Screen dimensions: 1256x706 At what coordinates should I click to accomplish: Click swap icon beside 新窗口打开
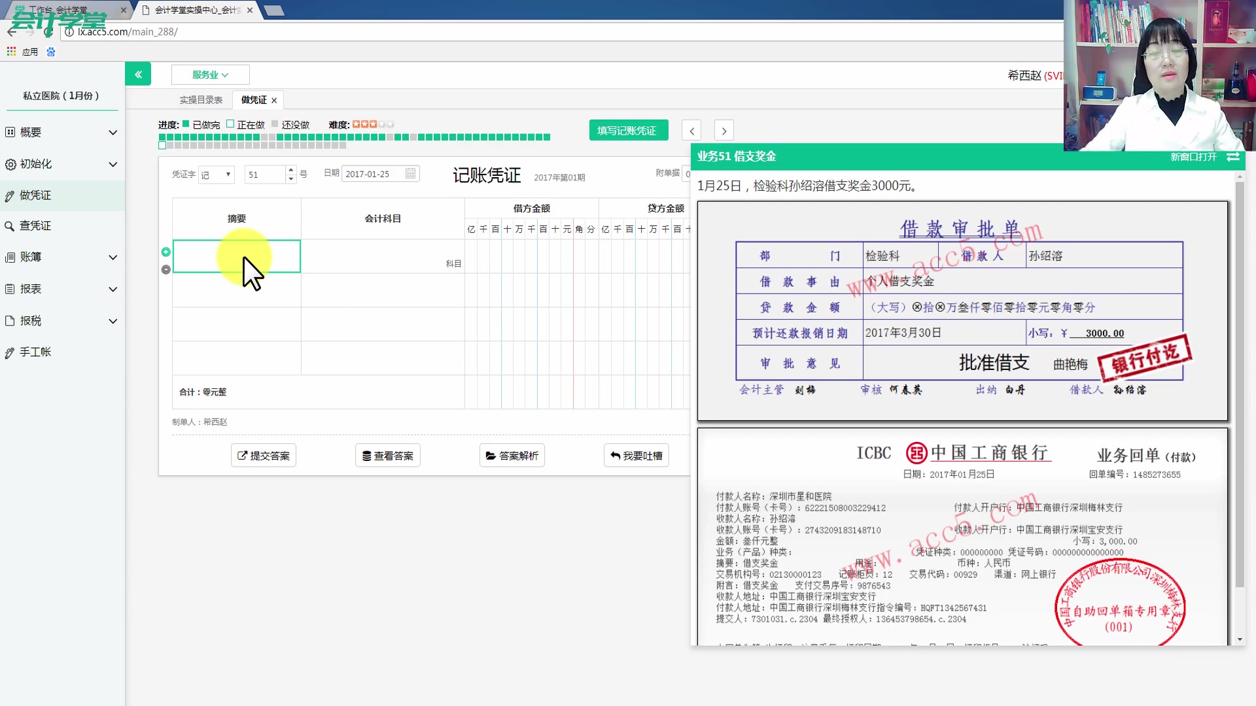(1233, 157)
